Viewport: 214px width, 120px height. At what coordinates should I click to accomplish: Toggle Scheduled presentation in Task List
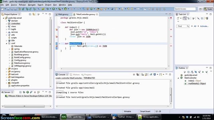click(x=189, y=18)
